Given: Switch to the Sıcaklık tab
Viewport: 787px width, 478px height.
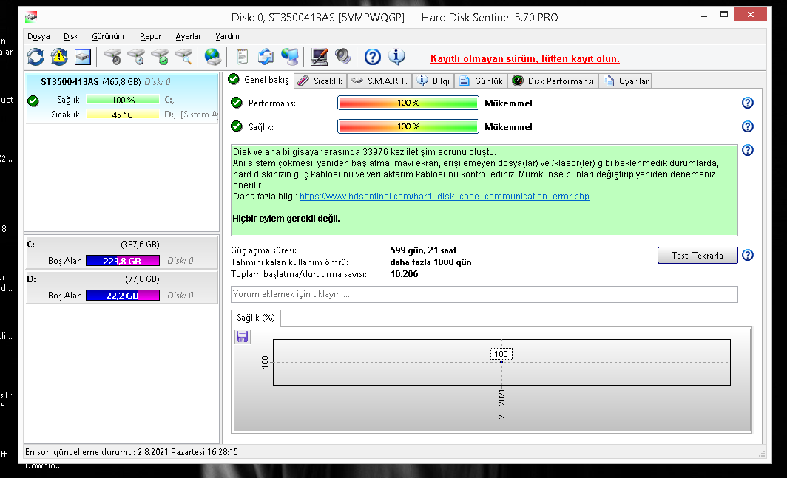Looking at the screenshot, I should click(320, 81).
